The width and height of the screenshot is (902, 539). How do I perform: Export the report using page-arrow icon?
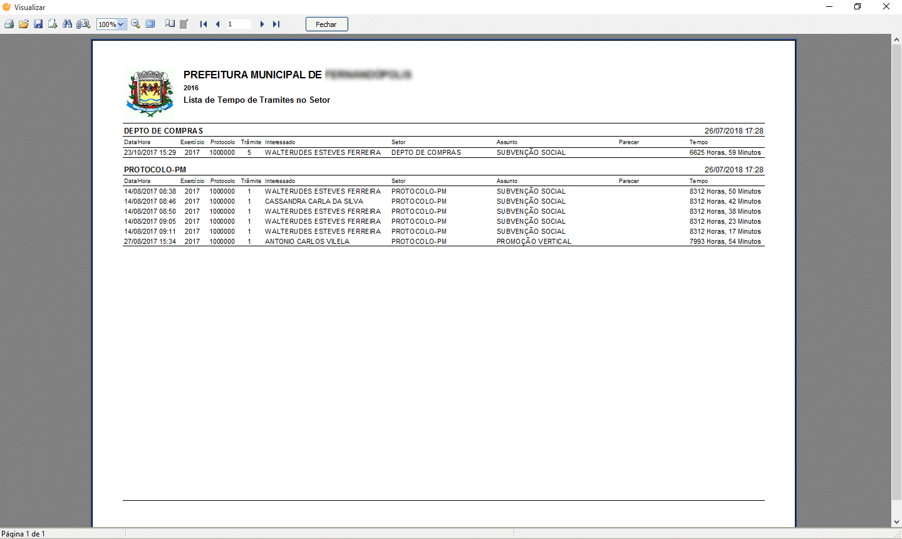(53, 24)
